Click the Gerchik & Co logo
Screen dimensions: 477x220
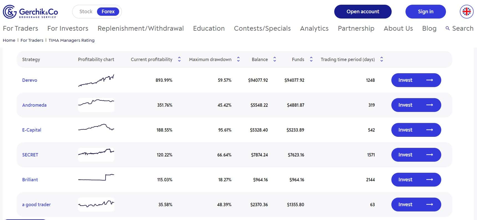coord(30,12)
